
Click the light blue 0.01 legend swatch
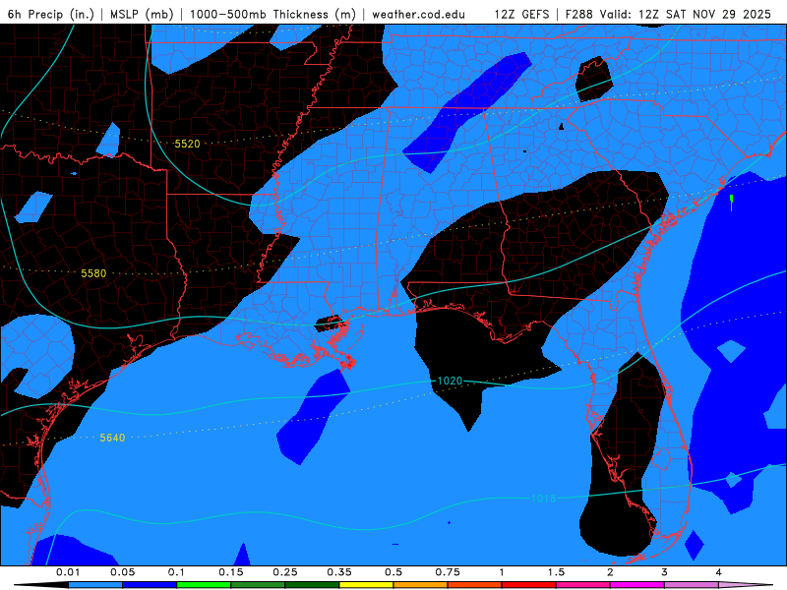pyautogui.click(x=95, y=585)
